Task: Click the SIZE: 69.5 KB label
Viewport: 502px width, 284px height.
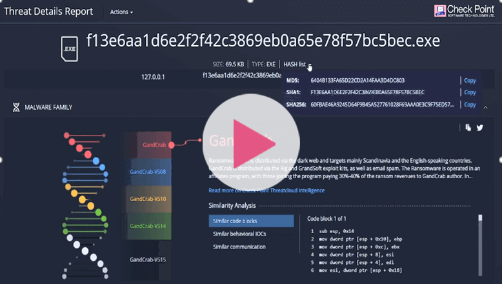Action: pyautogui.click(x=228, y=65)
